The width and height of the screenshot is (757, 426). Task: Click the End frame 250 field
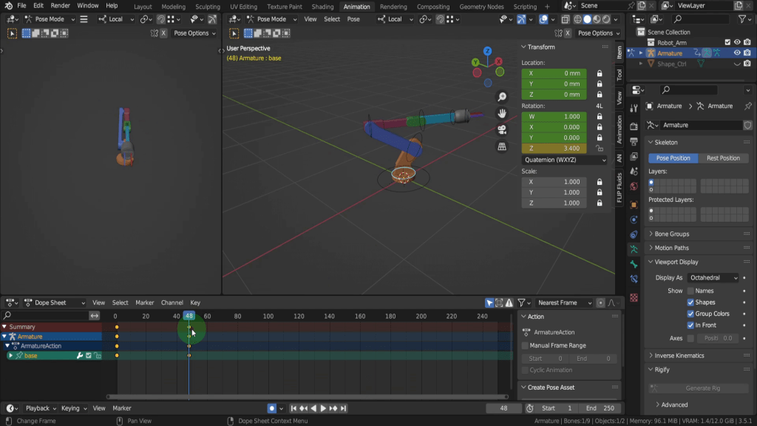point(600,408)
